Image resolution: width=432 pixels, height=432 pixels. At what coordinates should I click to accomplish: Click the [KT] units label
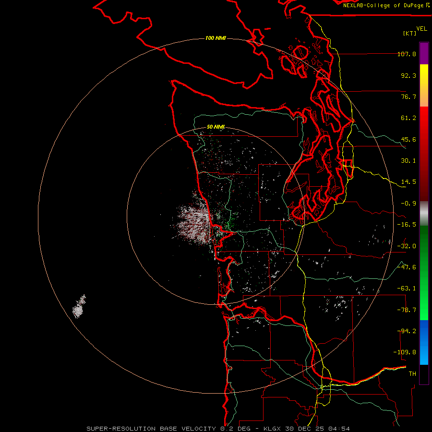pos(410,33)
